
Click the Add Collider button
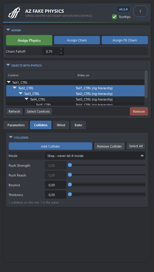click(x=50, y=146)
